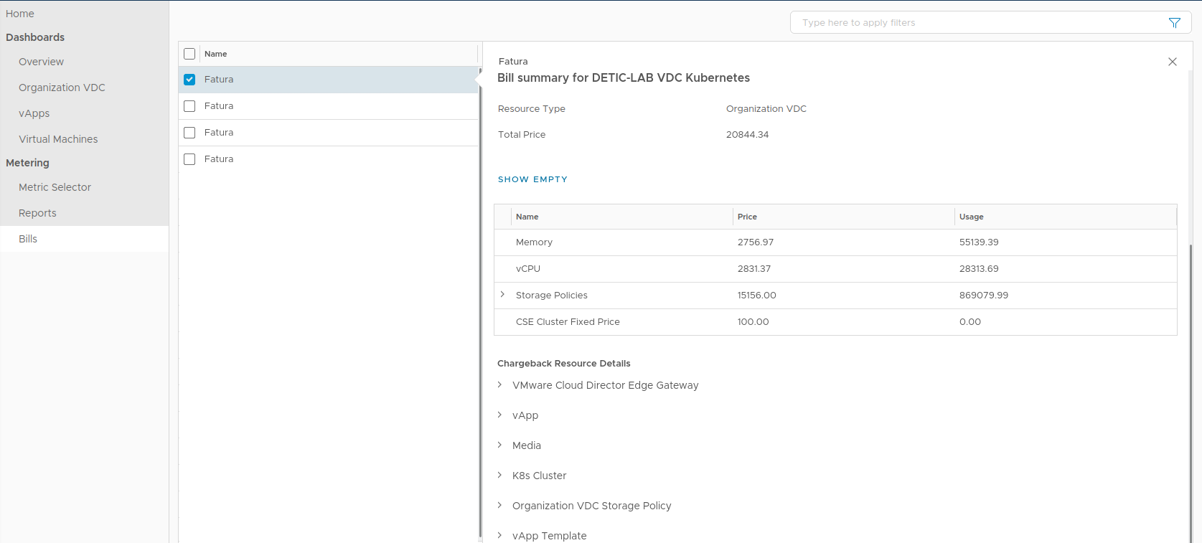Expand Organization VDC Storage Policy details
The width and height of the screenshot is (1202, 543).
click(x=499, y=506)
